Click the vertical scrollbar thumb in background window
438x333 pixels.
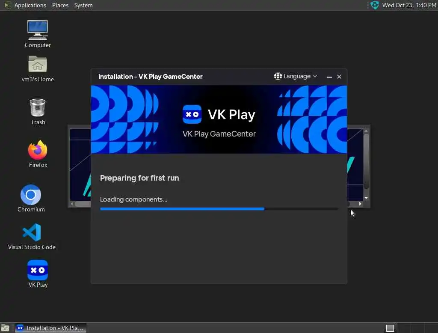click(x=366, y=161)
